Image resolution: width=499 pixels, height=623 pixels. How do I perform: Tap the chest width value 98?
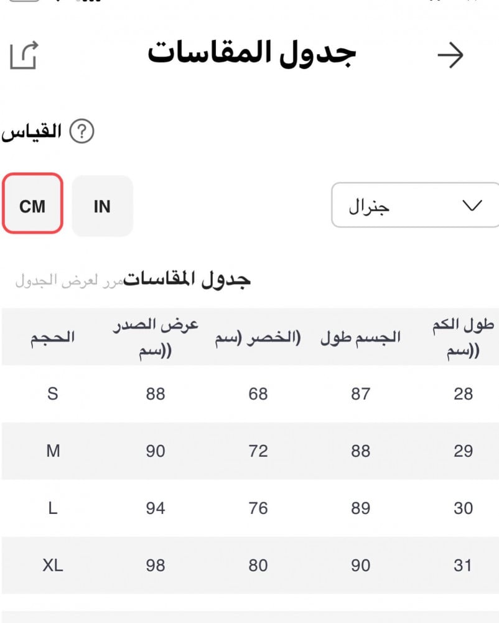pyautogui.click(x=156, y=566)
